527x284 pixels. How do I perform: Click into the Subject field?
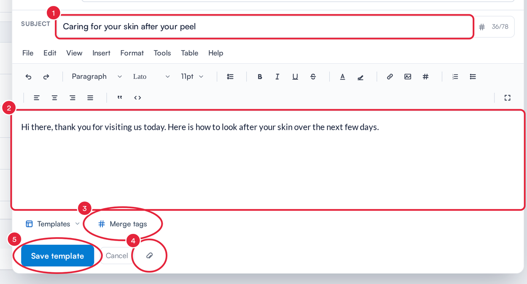pos(265,27)
